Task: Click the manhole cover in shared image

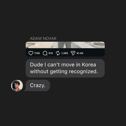Action: 99,44
